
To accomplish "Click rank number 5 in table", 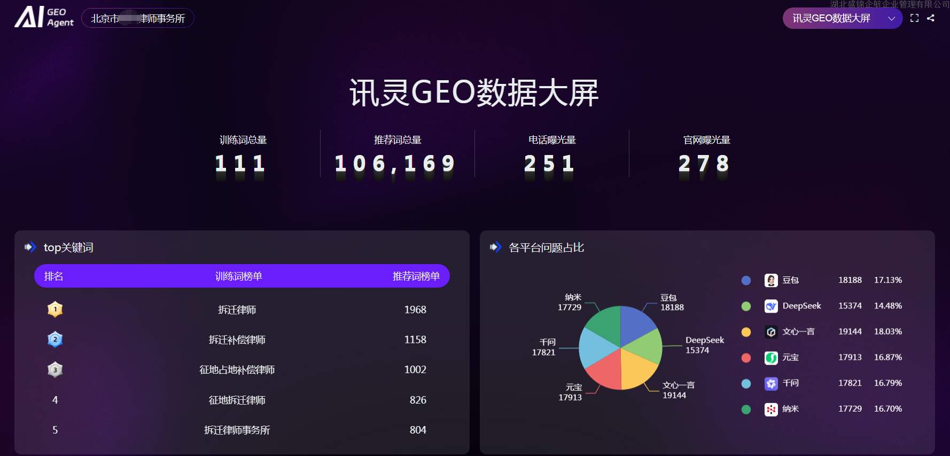I will (55, 430).
